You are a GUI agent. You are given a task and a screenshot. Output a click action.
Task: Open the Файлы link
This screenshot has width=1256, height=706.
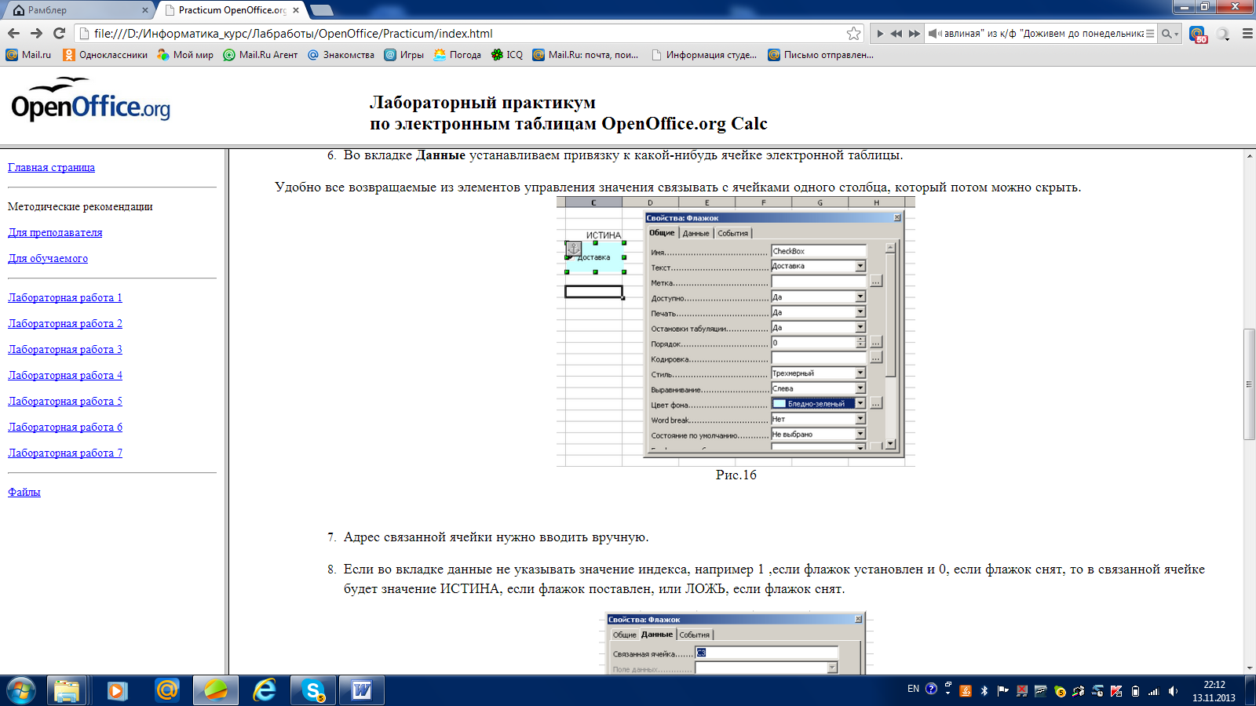24,492
